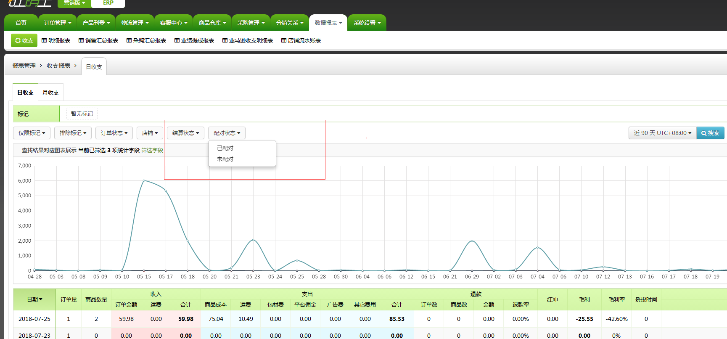The height and width of the screenshot is (339, 727).
Task: Open the 仅限标记 filter dropdown
Action: click(32, 133)
